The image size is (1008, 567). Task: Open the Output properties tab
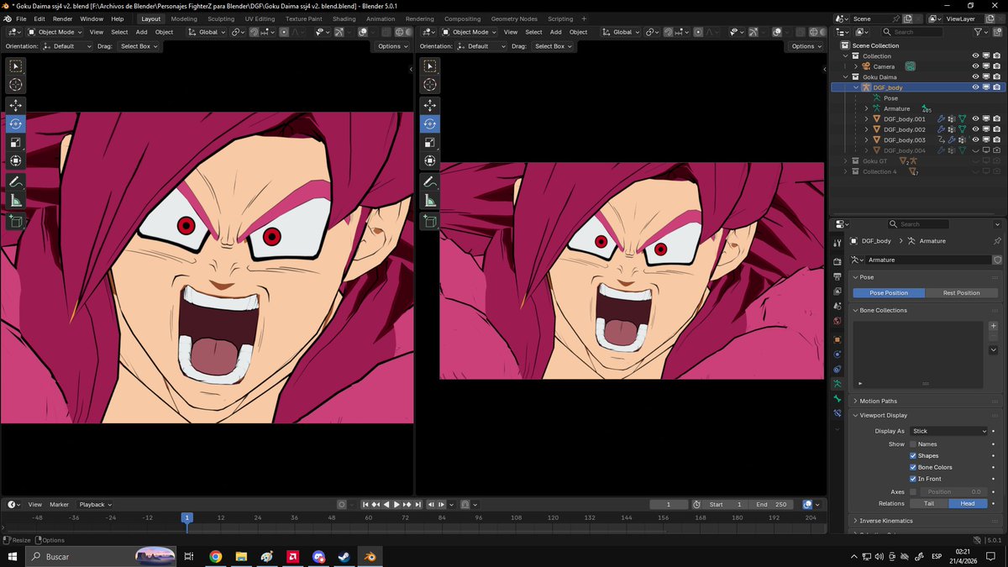coord(837,276)
